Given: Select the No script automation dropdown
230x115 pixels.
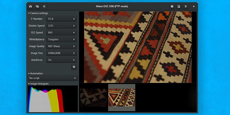Looking at the screenshot, I should pos(53,78).
